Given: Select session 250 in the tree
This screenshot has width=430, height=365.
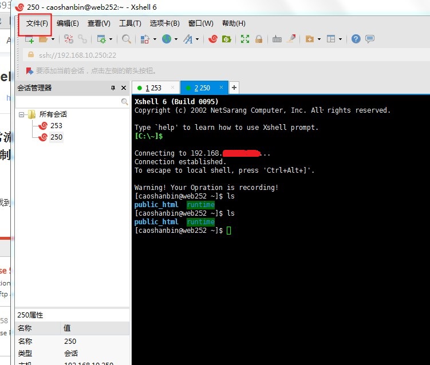Looking at the screenshot, I should pyautogui.click(x=56, y=137).
